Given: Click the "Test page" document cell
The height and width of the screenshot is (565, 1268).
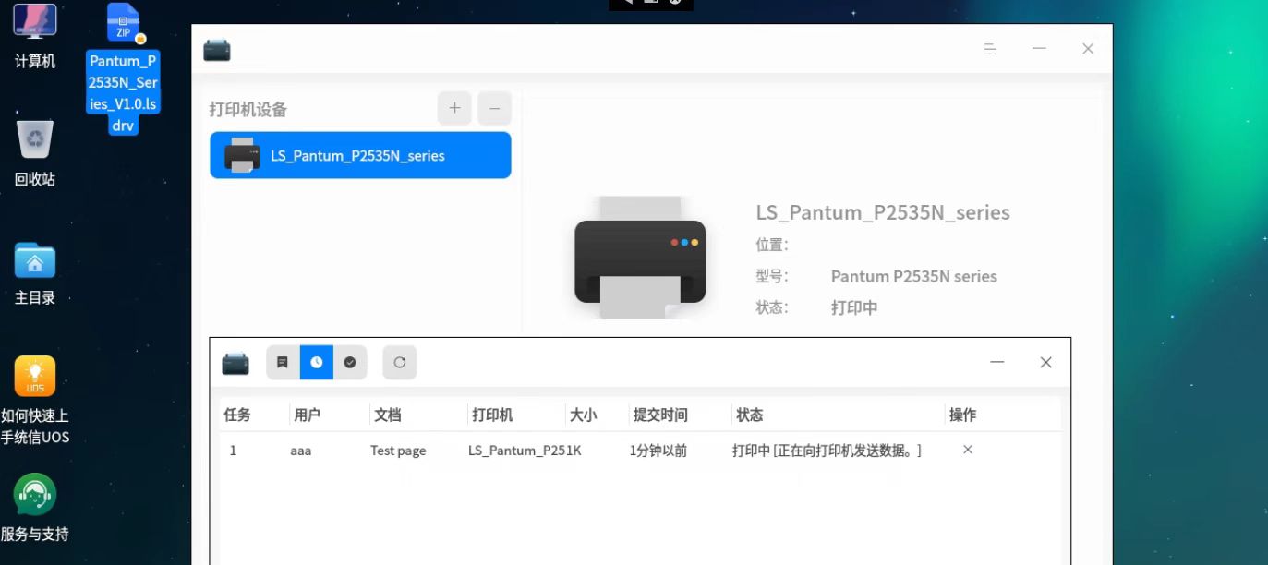Looking at the screenshot, I should (398, 451).
